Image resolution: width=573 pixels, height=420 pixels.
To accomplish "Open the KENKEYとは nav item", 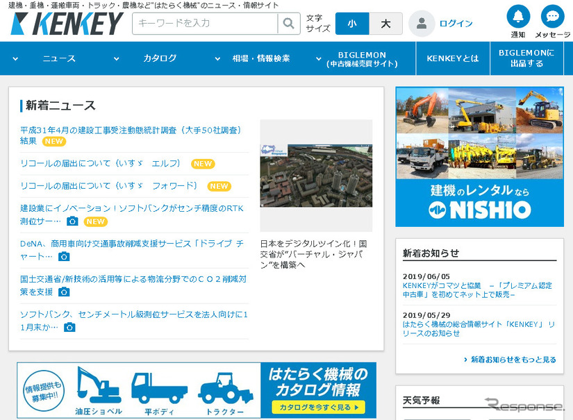I will 453,58.
